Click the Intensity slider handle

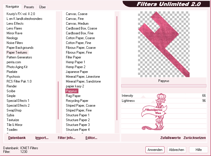143,97
